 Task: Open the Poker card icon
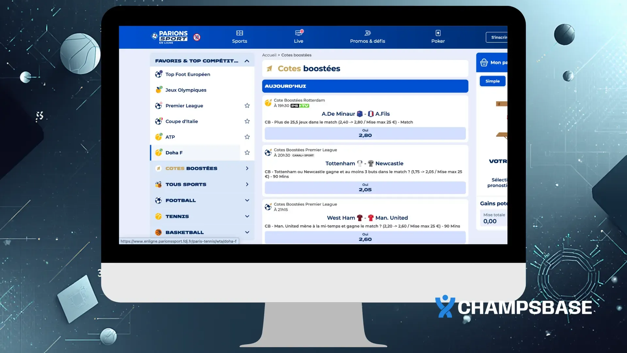[438, 33]
